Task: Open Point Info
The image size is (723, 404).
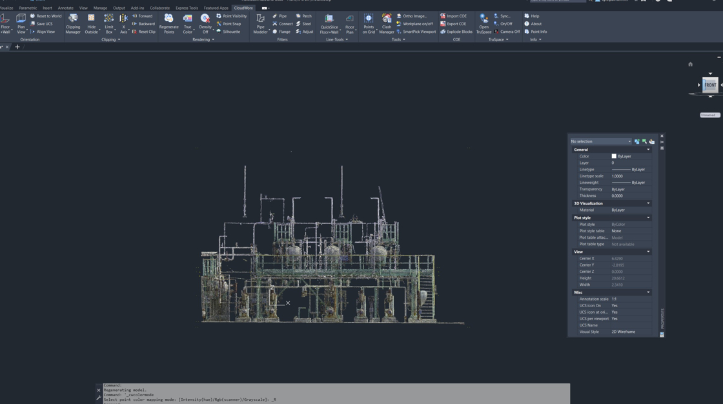Action: (535, 32)
